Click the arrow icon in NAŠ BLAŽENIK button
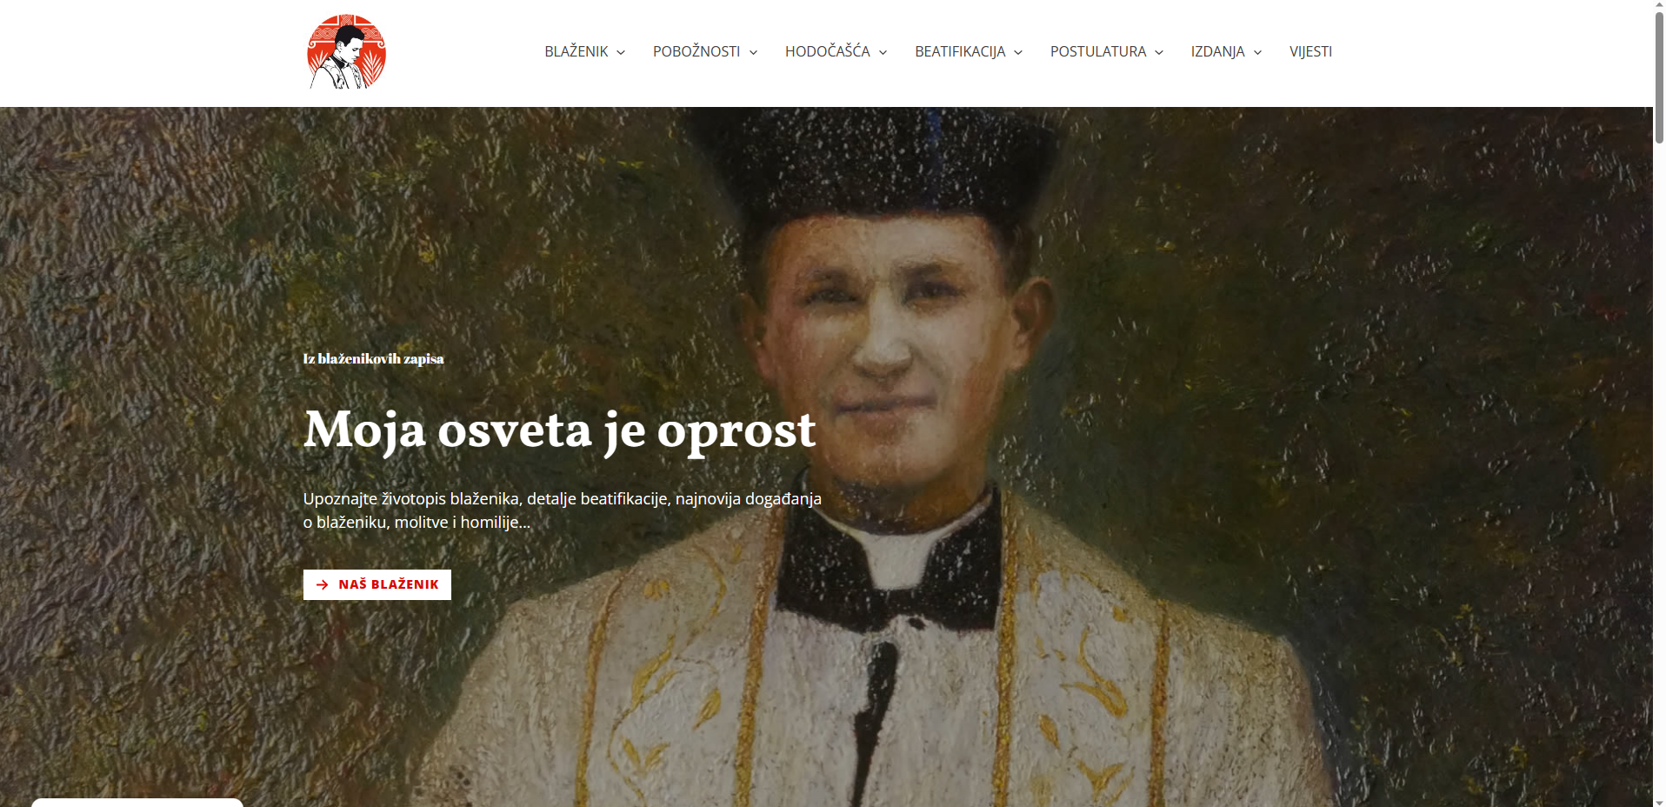 323,585
